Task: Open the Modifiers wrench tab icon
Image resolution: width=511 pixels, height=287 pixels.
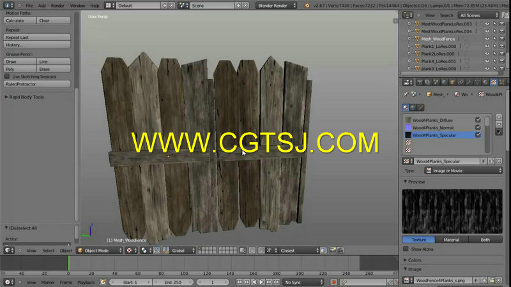Action: pos(469,82)
